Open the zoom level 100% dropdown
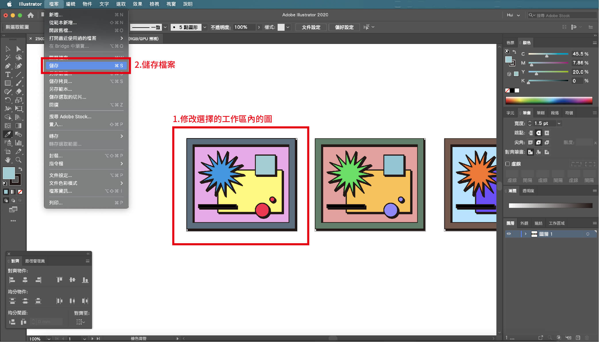 [49, 339]
